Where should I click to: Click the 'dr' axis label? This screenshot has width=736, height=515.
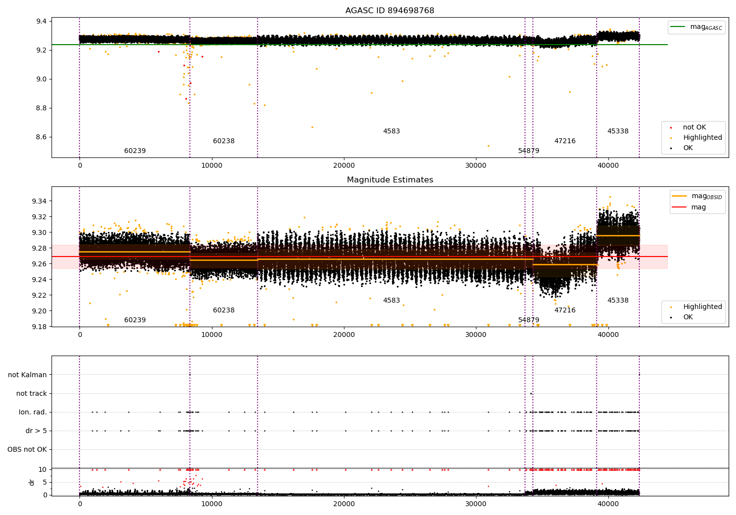[x=32, y=482]
